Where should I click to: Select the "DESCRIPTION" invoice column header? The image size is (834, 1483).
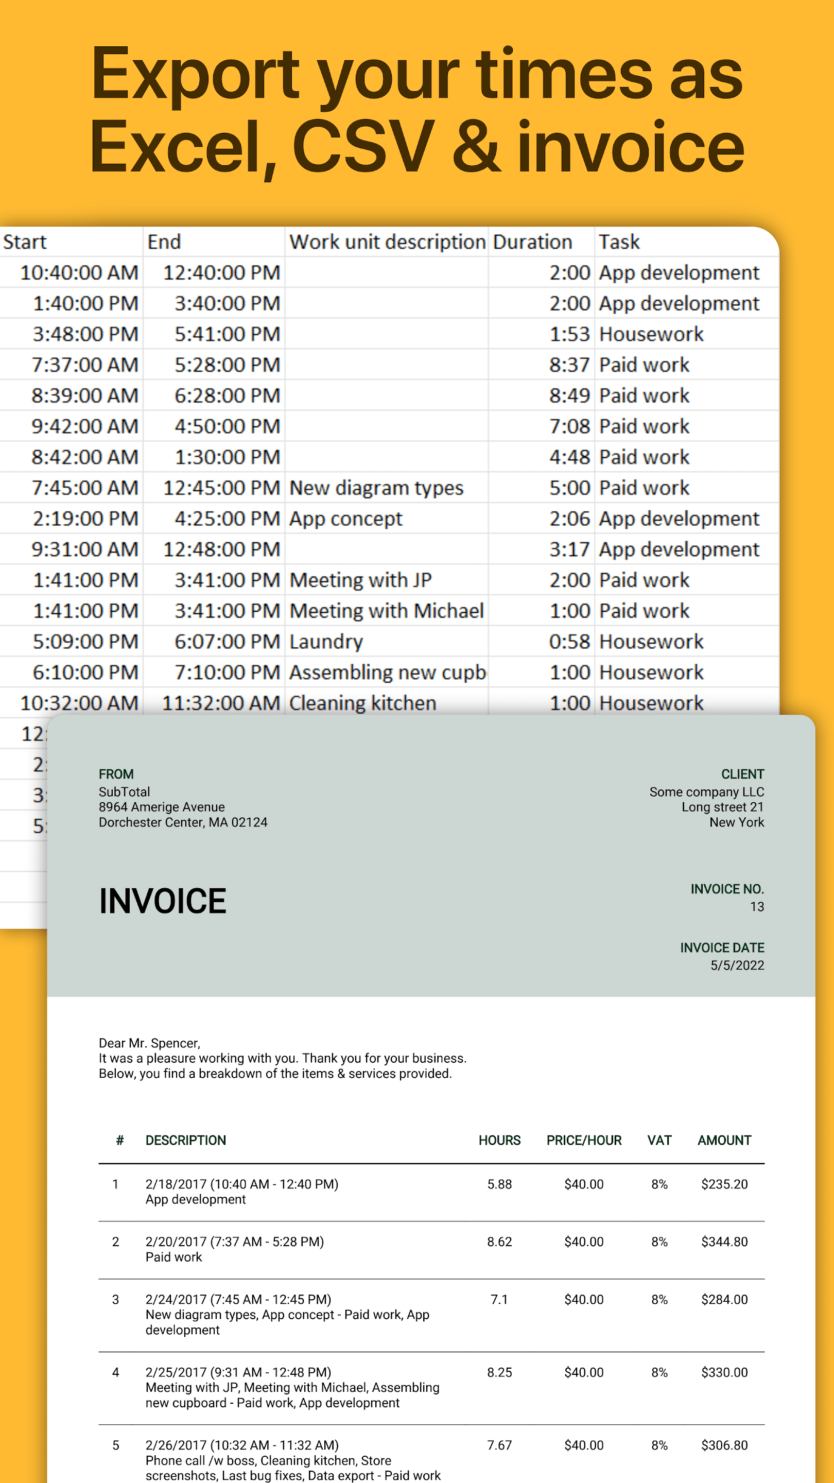click(x=186, y=1141)
